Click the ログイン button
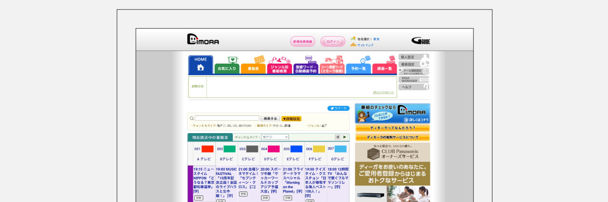608x202 pixels. click(333, 41)
